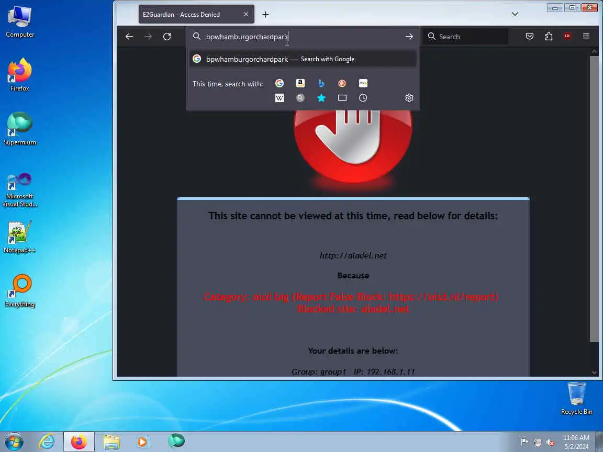Search this time with DuckDuckGo

(x=342, y=83)
